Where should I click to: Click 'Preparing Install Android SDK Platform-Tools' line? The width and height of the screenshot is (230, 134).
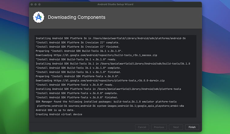(78, 76)
